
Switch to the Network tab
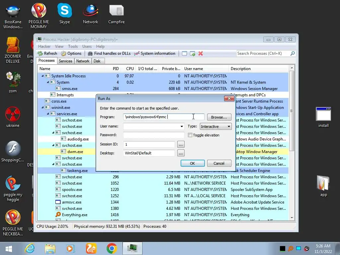83,61
